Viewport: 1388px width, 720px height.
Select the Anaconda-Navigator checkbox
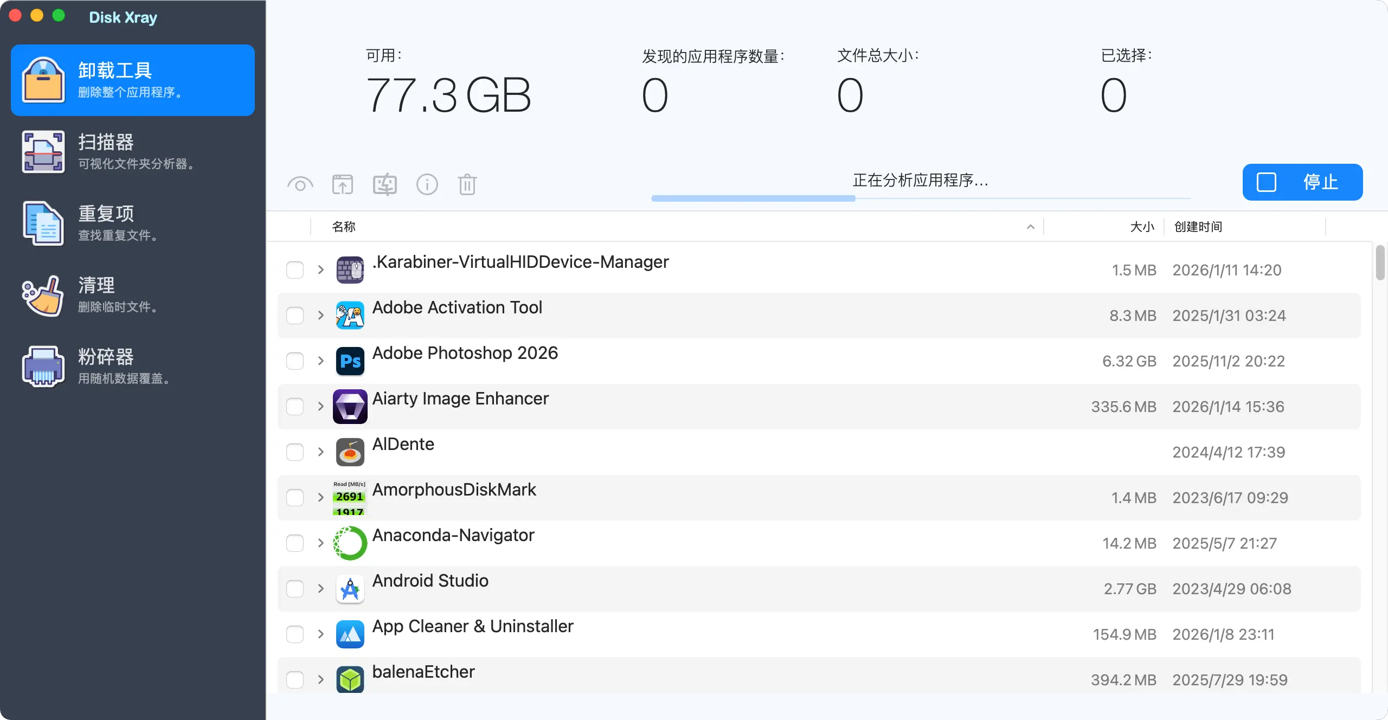point(295,543)
